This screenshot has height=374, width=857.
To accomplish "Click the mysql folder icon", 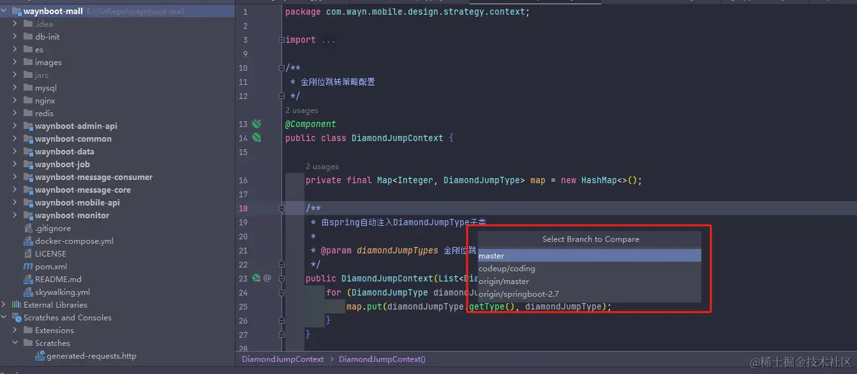I will pyautogui.click(x=28, y=87).
